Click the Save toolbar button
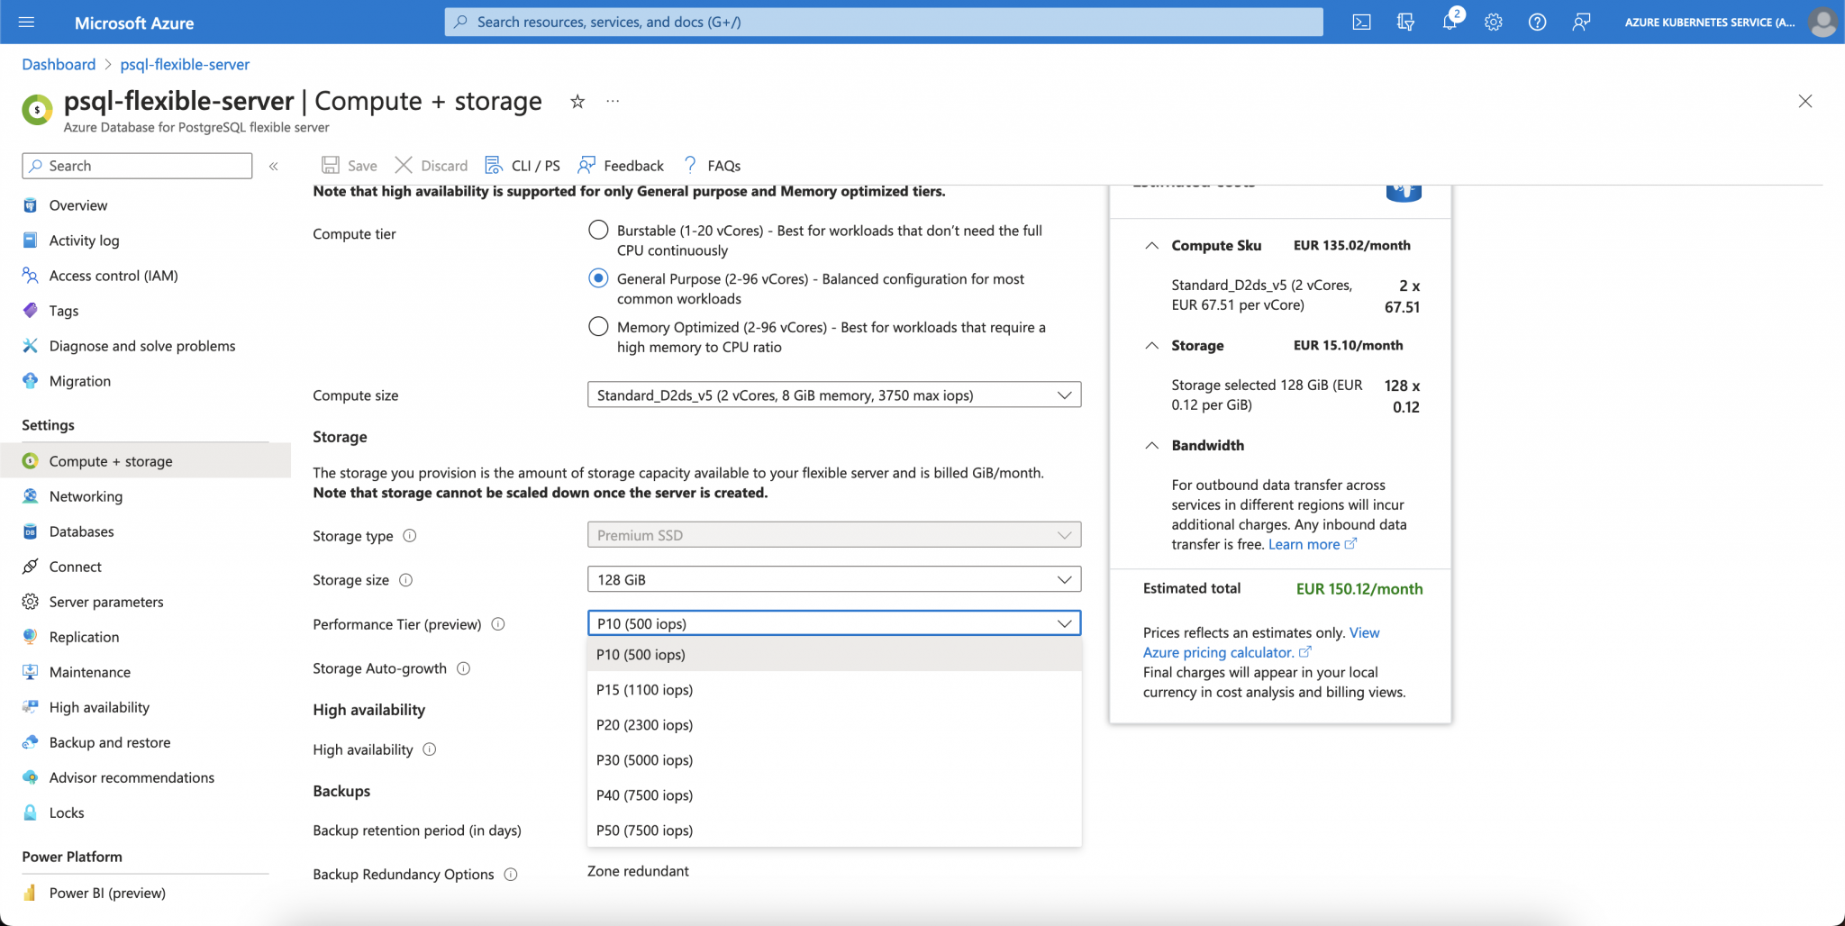1845x926 pixels. pyautogui.click(x=350, y=166)
